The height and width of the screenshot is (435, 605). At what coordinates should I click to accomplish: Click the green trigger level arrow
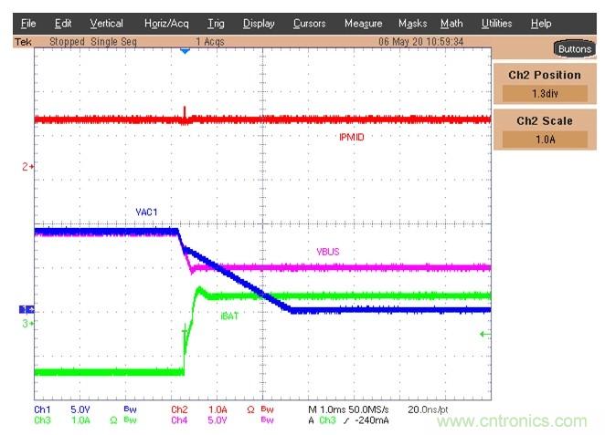click(x=484, y=335)
